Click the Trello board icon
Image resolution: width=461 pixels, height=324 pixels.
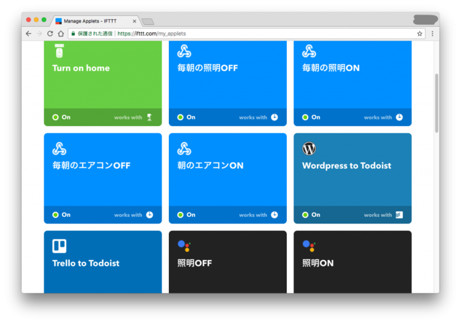[x=59, y=246]
